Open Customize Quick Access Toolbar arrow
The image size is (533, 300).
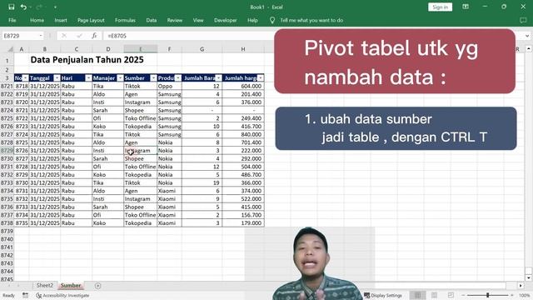pyautogui.click(x=55, y=7)
